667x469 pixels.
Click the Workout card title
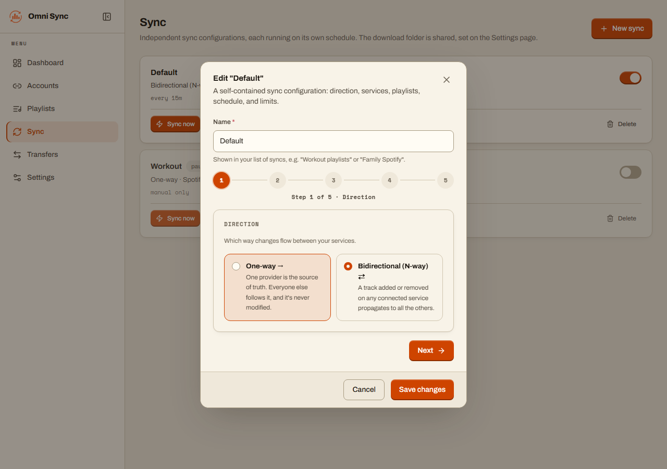click(166, 166)
